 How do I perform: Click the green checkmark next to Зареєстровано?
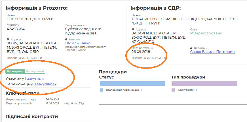click(x=192, y=33)
